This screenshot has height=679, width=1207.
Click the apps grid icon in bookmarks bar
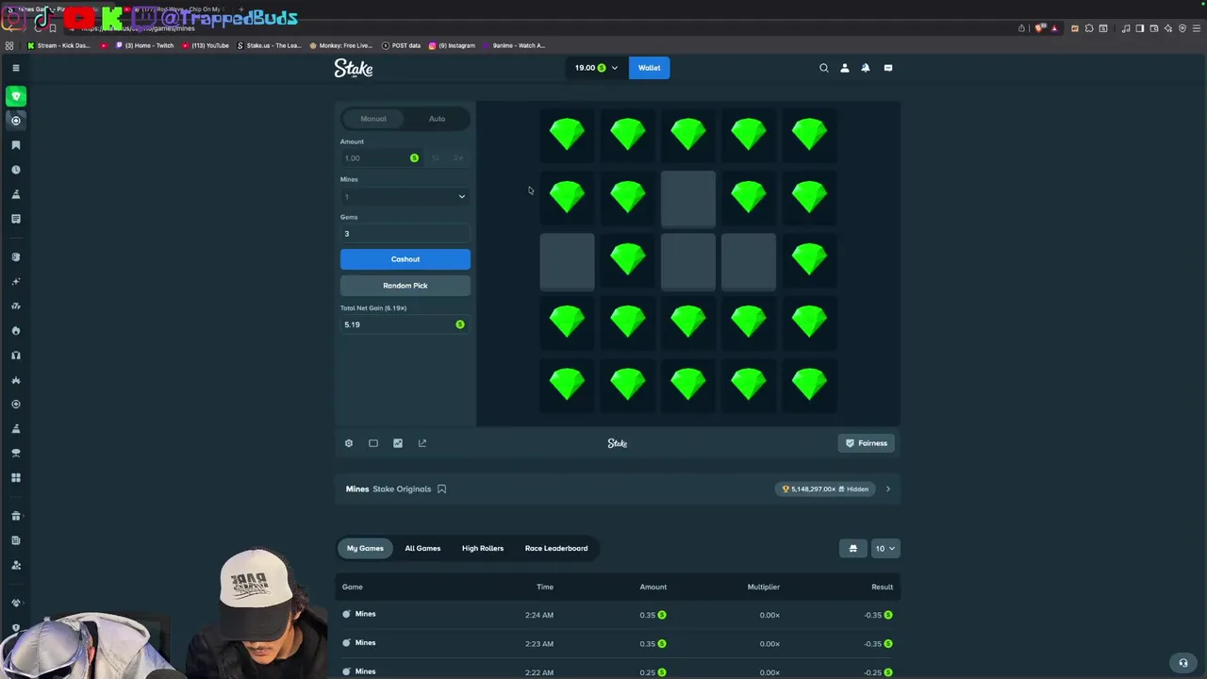9,45
